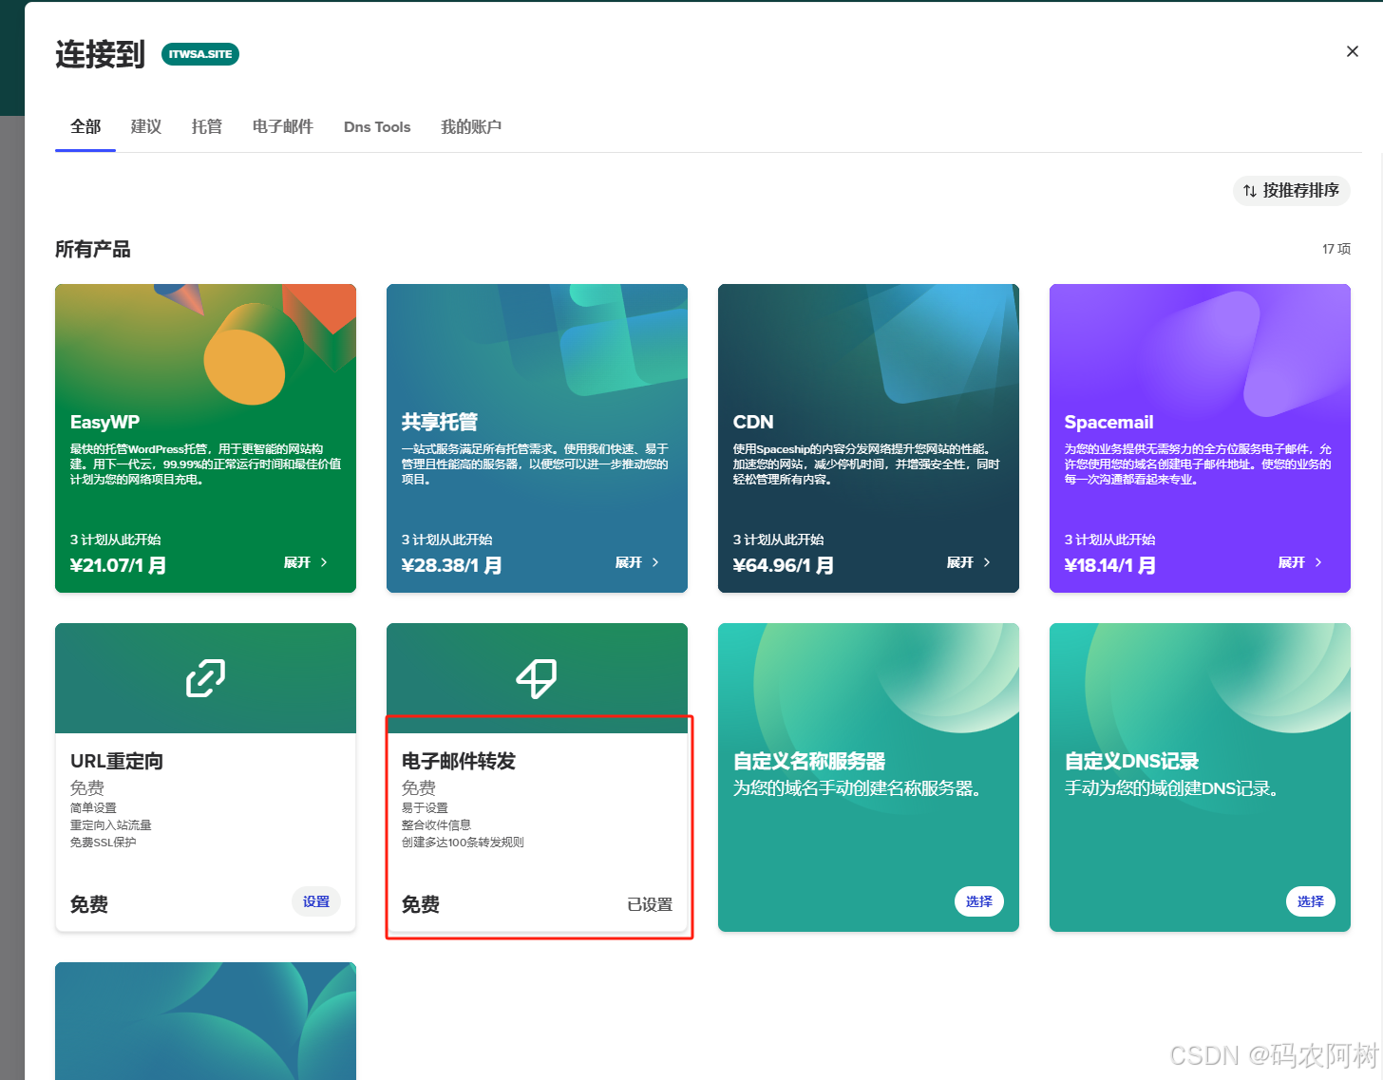Image resolution: width=1383 pixels, height=1080 pixels.
Task: Open the 按推荐排序 sort dropdown
Action: point(1291,191)
